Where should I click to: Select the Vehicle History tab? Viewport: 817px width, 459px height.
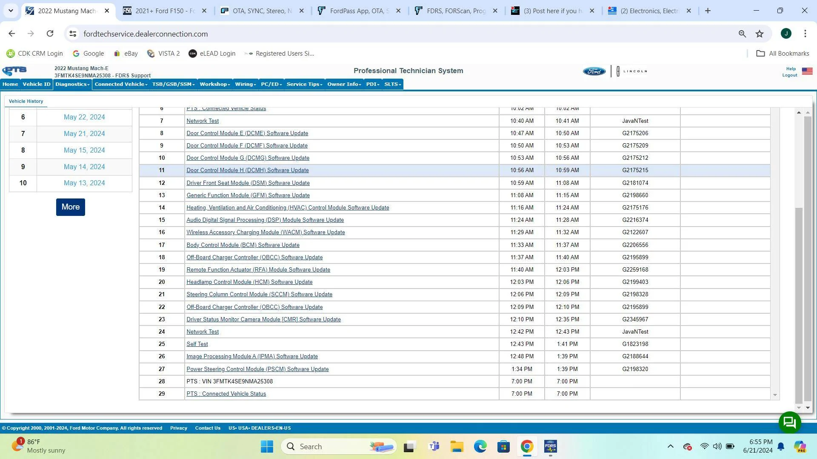pyautogui.click(x=26, y=101)
